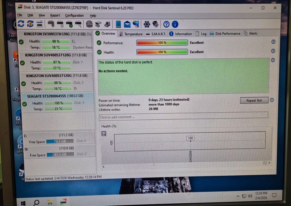This screenshot has width=291, height=206.
Task: Click the help icon beside Performance row
Action: (x=273, y=42)
